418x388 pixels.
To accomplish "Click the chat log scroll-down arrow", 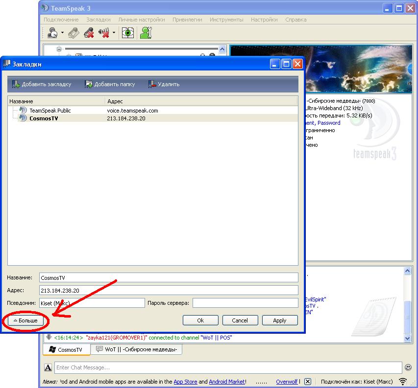I will click(407, 338).
